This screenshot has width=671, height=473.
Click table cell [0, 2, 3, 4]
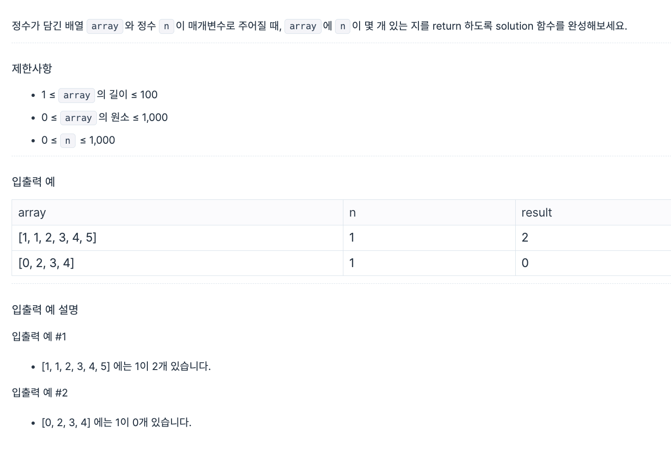(177, 263)
